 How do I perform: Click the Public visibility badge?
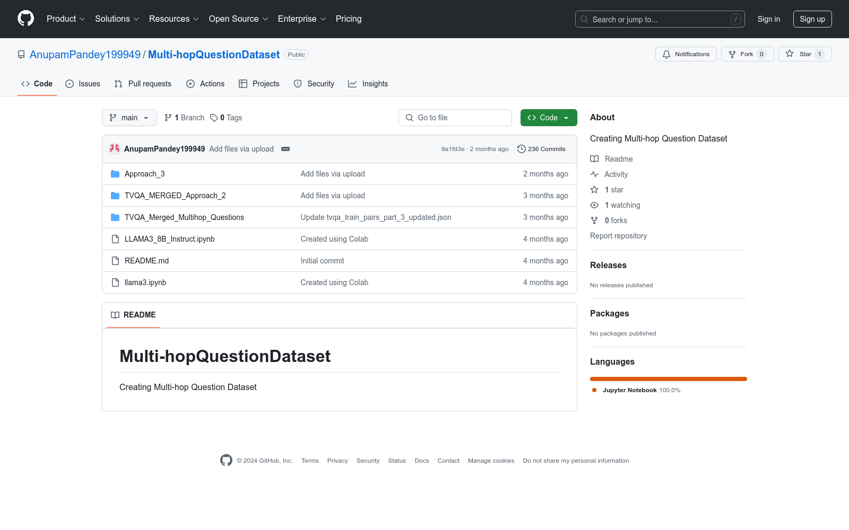[x=297, y=55]
